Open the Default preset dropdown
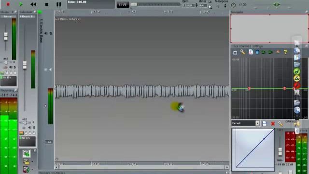This screenshot has height=174, width=309. (x=257, y=123)
